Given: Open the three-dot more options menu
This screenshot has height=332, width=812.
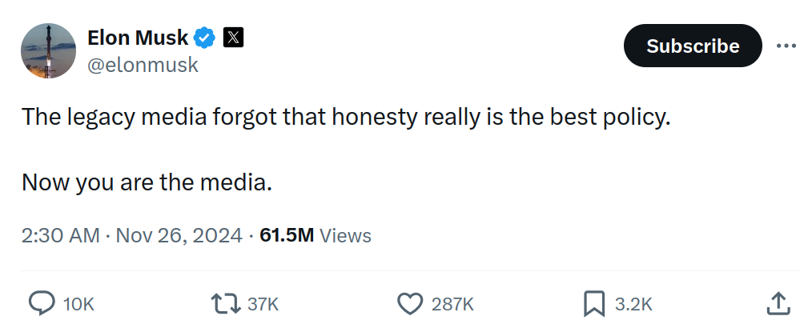Looking at the screenshot, I should tap(786, 46).
